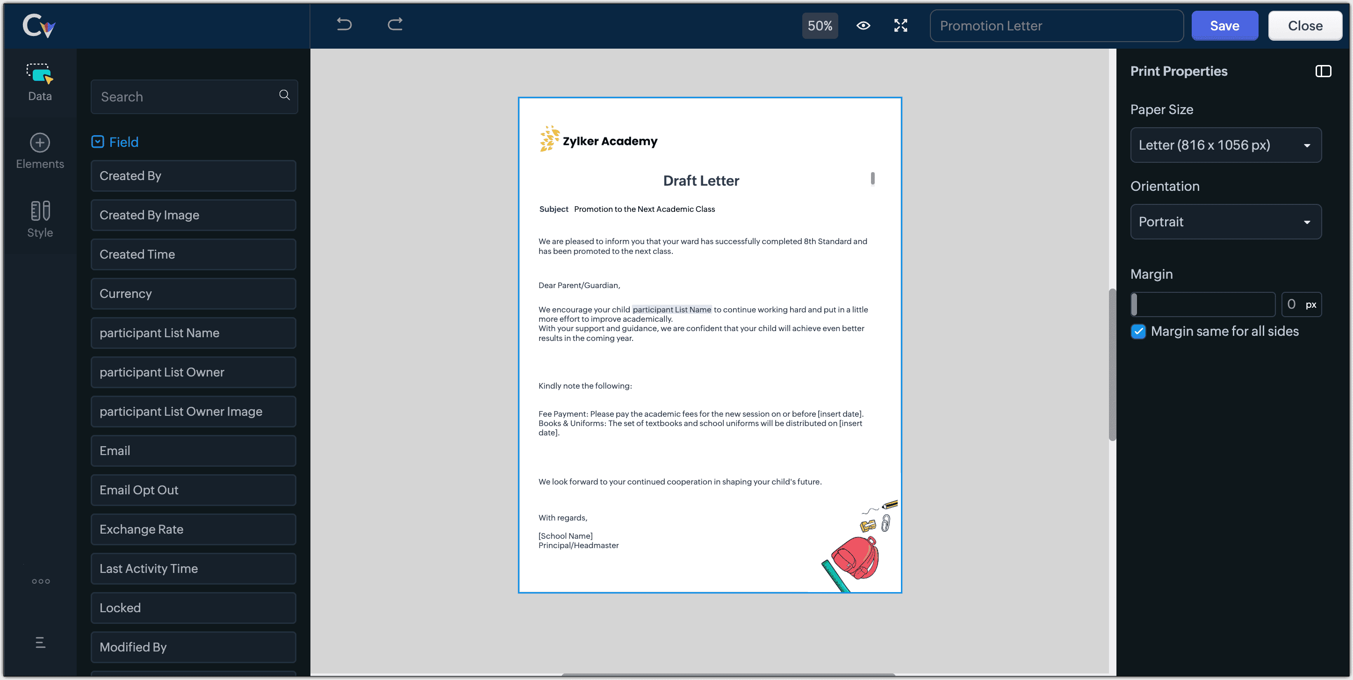The height and width of the screenshot is (680, 1353).
Task: Toggle the Print Properties panel layout icon
Action: (1323, 71)
